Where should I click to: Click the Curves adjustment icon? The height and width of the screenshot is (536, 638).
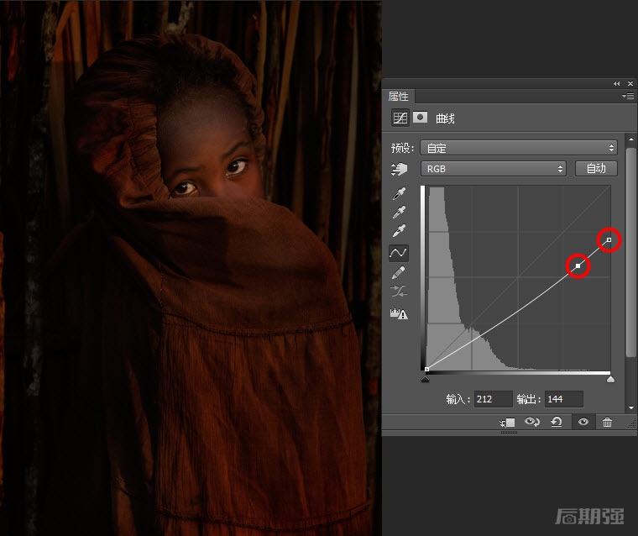400,118
